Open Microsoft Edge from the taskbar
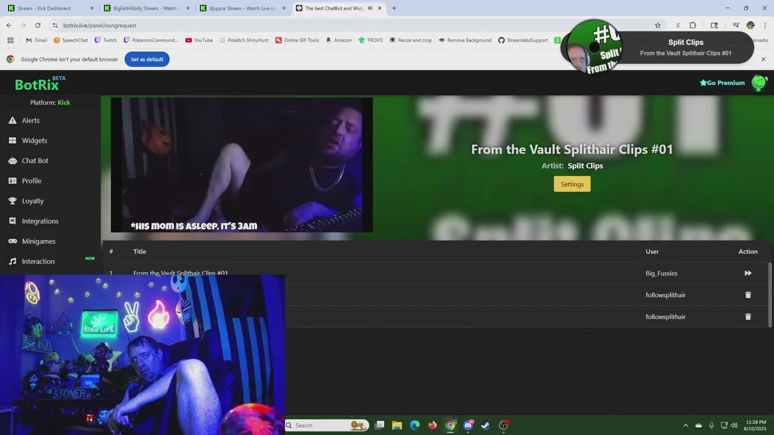 click(414, 425)
